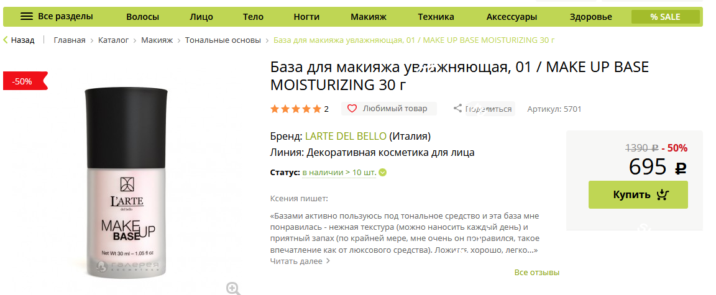Open the Лицо menu section
The height and width of the screenshot is (295, 716).
[201, 17]
